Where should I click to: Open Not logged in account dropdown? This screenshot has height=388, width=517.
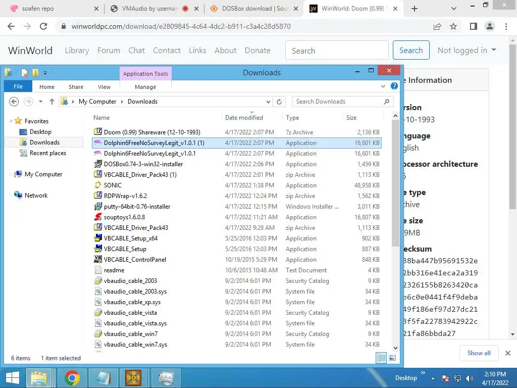(467, 50)
